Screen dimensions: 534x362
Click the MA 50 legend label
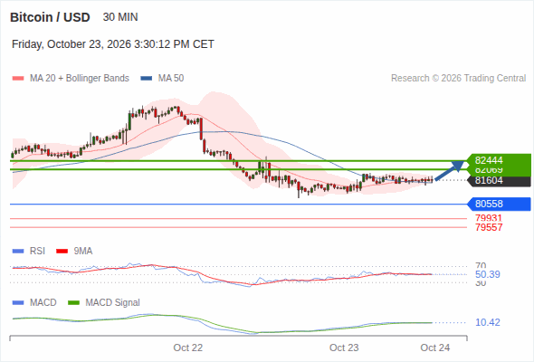coord(171,79)
